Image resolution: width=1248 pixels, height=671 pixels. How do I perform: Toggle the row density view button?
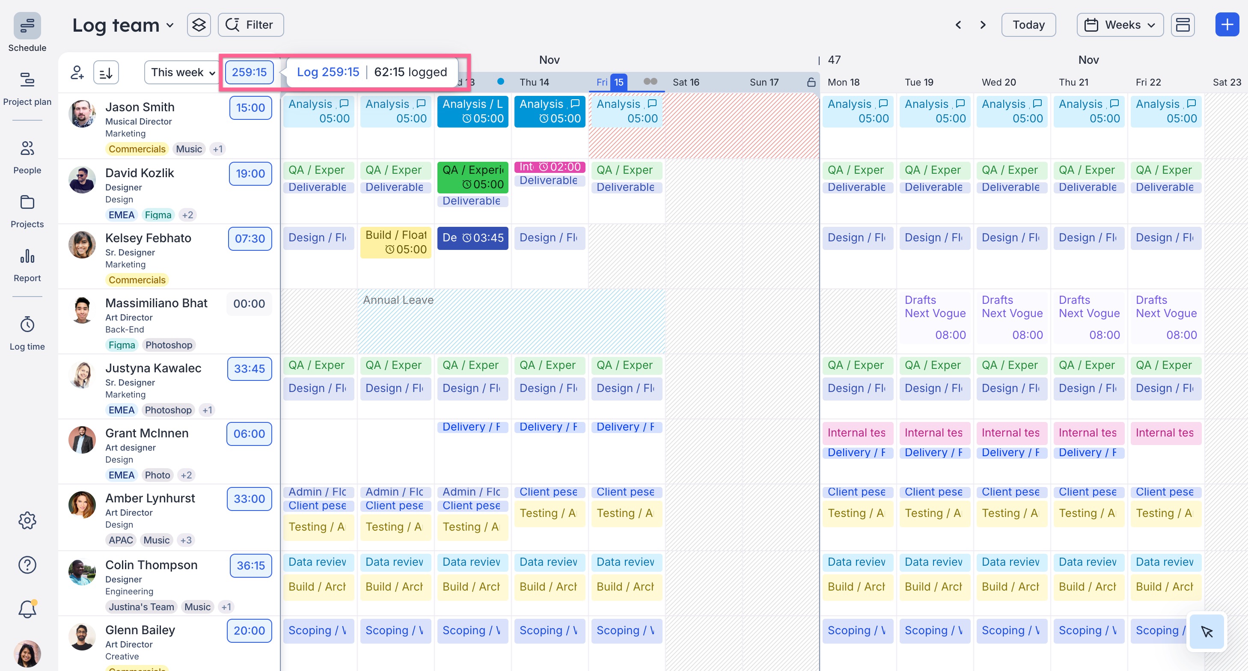click(x=1183, y=25)
